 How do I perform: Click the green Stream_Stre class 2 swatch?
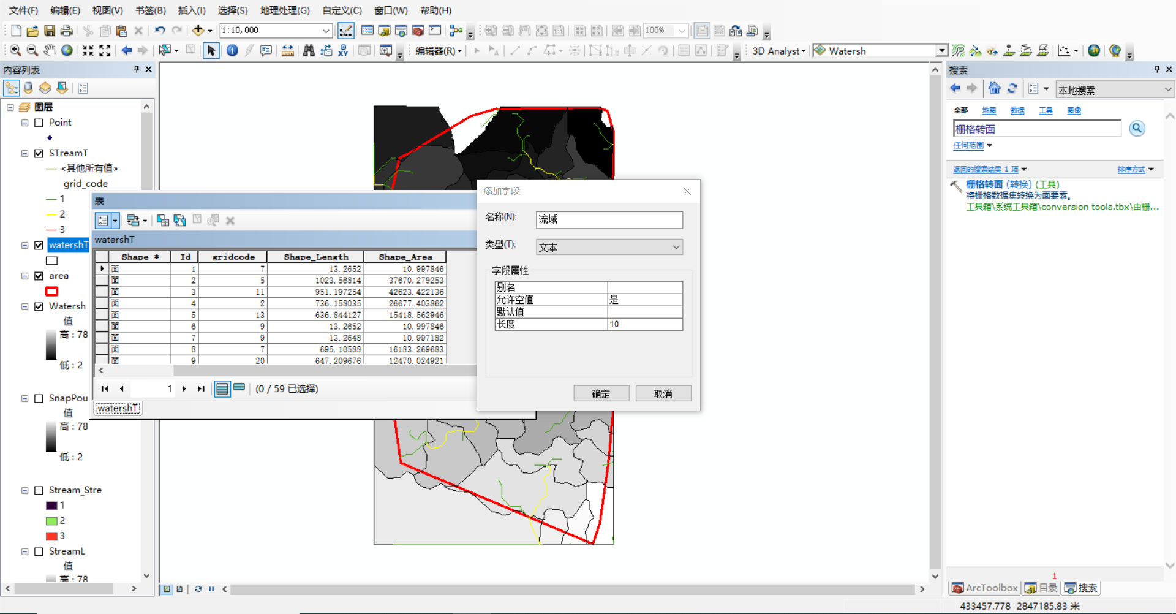tap(52, 521)
